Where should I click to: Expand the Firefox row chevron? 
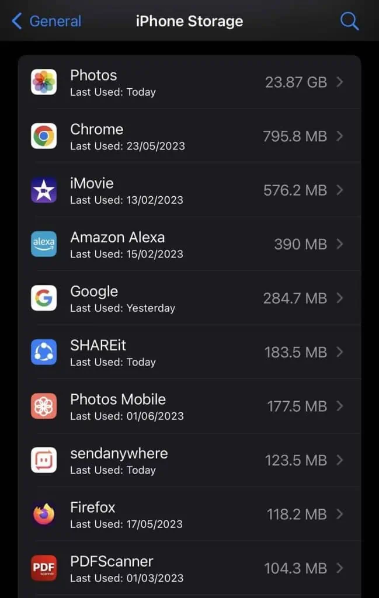339,514
